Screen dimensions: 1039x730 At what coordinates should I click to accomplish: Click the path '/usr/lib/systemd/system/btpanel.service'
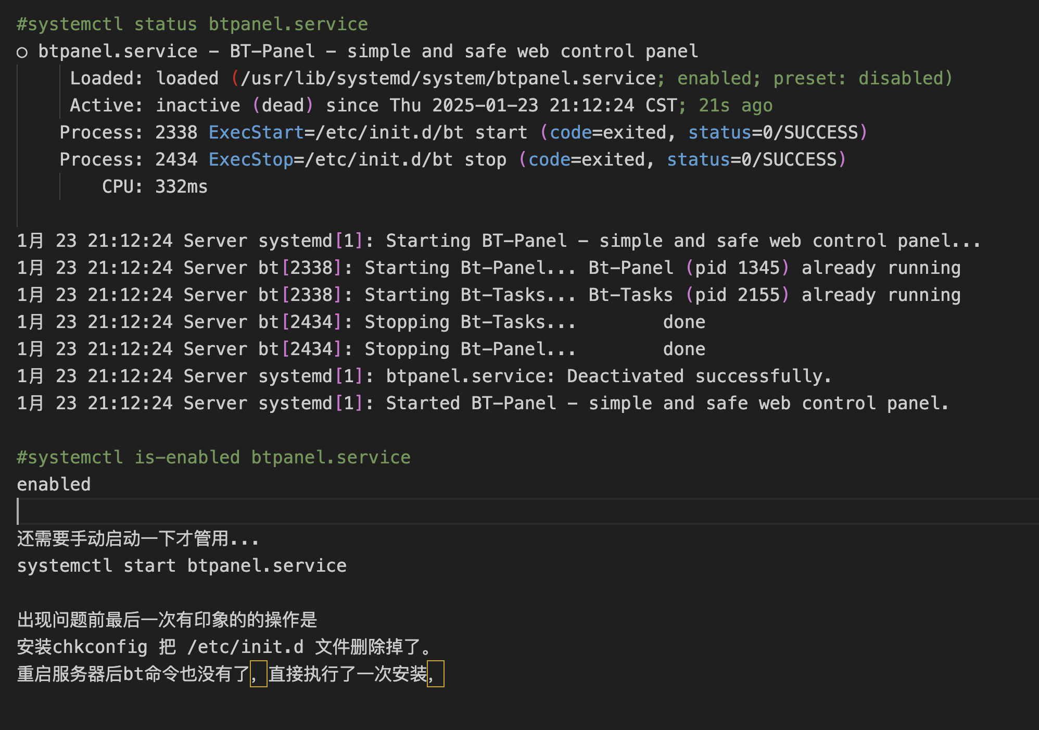(448, 78)
